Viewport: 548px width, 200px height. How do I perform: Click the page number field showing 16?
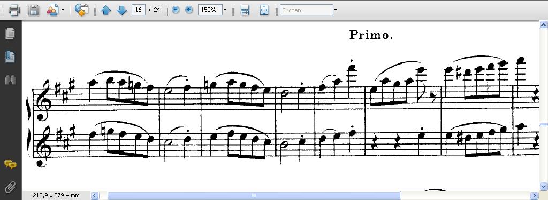tap(139, 10)
